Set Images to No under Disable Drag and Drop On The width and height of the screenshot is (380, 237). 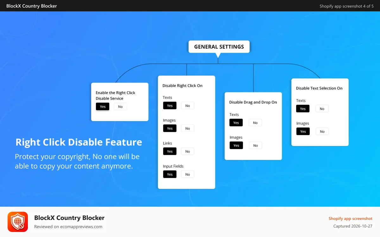pyautogui.click(x=255, y=145)
